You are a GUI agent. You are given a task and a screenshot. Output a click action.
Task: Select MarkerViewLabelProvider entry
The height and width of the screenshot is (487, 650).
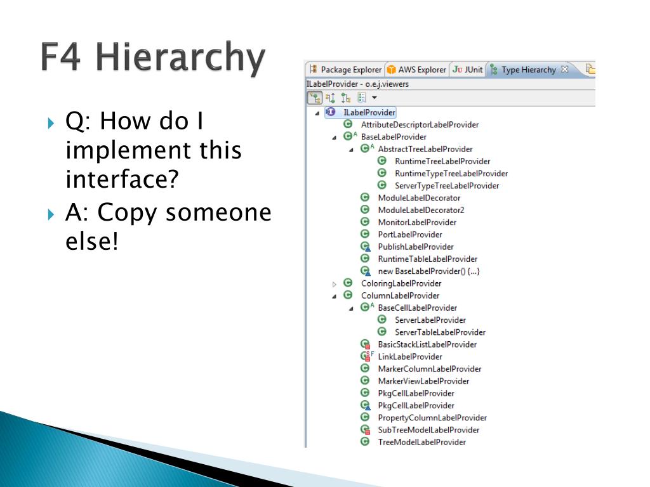coord(423,381)
